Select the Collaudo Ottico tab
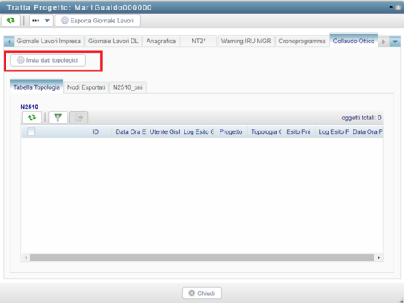The height and width of the screenshot is (303, 404). 353,41
